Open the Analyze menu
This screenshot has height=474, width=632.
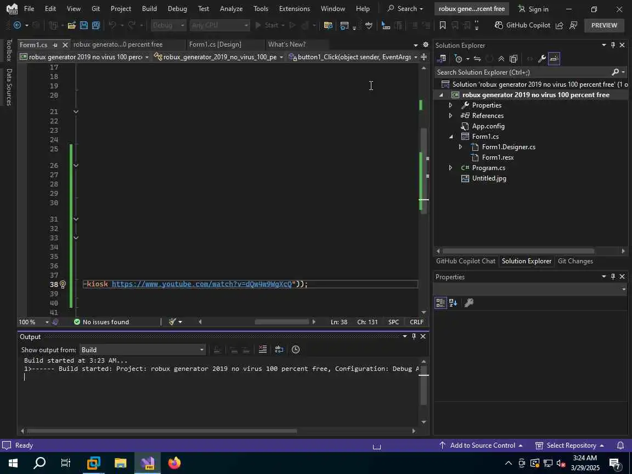point(231,8)
